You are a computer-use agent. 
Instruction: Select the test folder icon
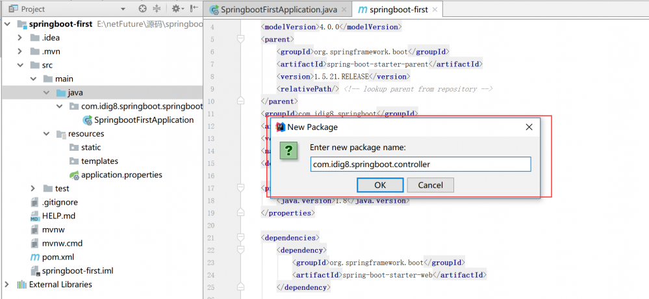point(48,188)
